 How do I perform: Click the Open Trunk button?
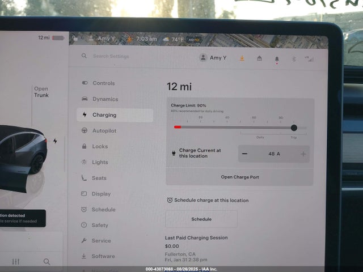tap(41, 92)
